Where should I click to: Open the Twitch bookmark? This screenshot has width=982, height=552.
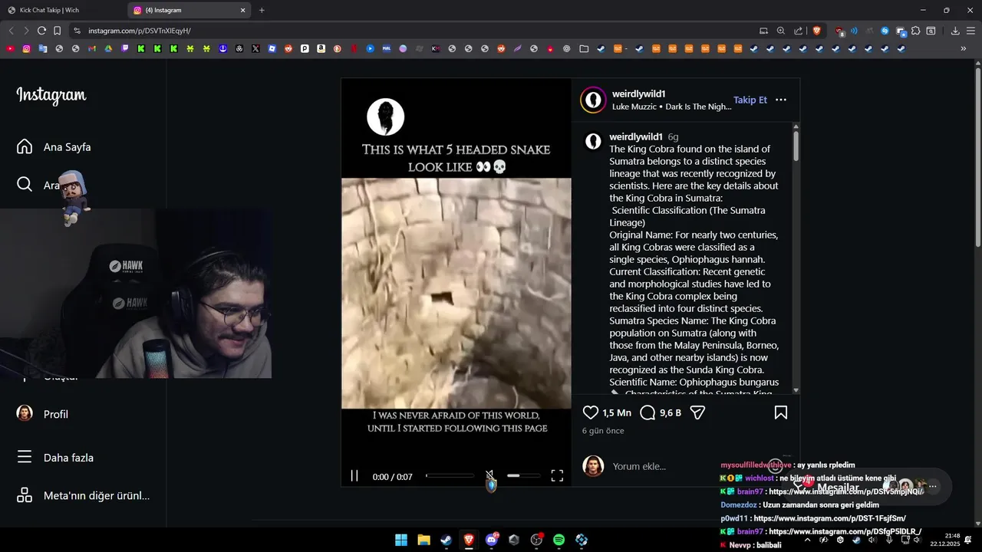pos(124,48)
